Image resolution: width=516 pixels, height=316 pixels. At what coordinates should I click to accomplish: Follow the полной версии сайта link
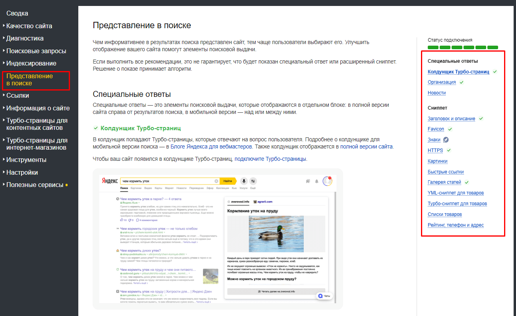[x=367, y=146]
